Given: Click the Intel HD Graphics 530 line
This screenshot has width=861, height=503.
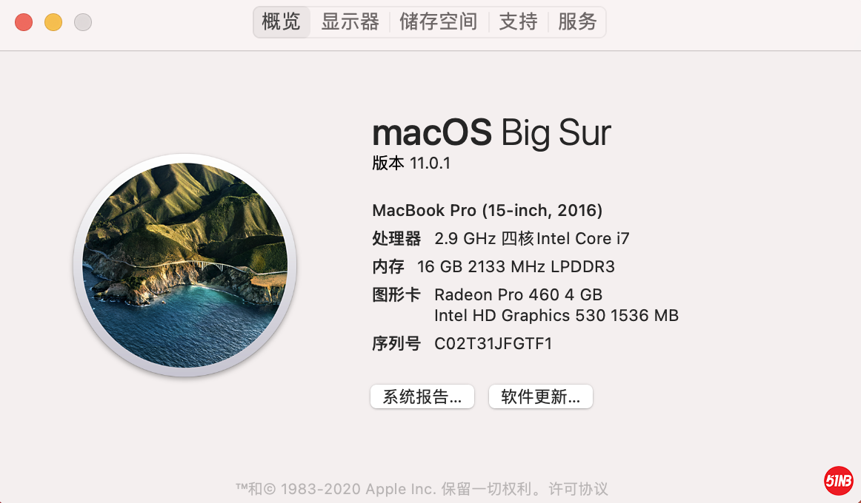Looking at the screenshot, I should 556,316.
